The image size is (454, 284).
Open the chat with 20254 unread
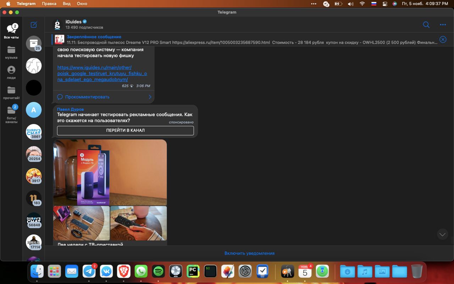pyautogui.click(x=34, y=154)
